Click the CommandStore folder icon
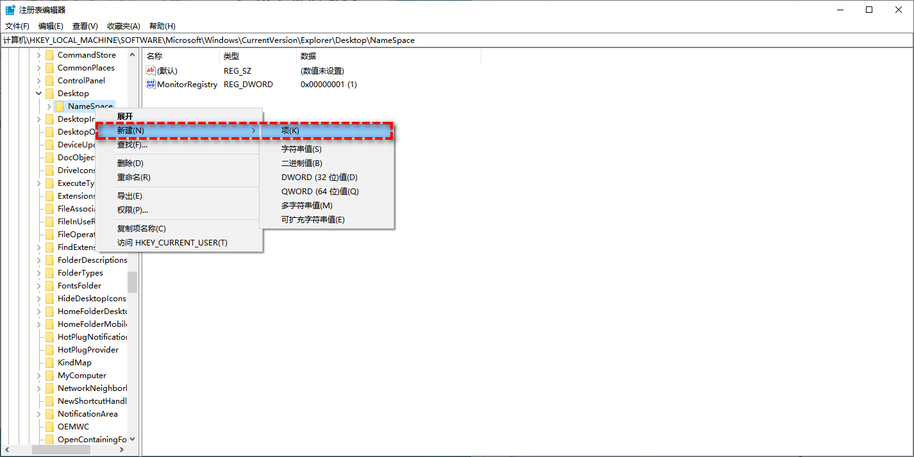This screenshot has height=457, width=914. pyautogui.click(x=49, y=55)
